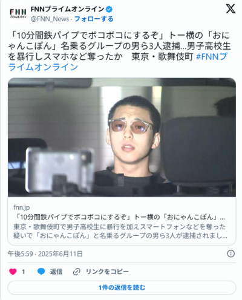Screen dimensions: 242x300
Task: Click 1件の返信を読む button
Action: [x=122, y=287]
